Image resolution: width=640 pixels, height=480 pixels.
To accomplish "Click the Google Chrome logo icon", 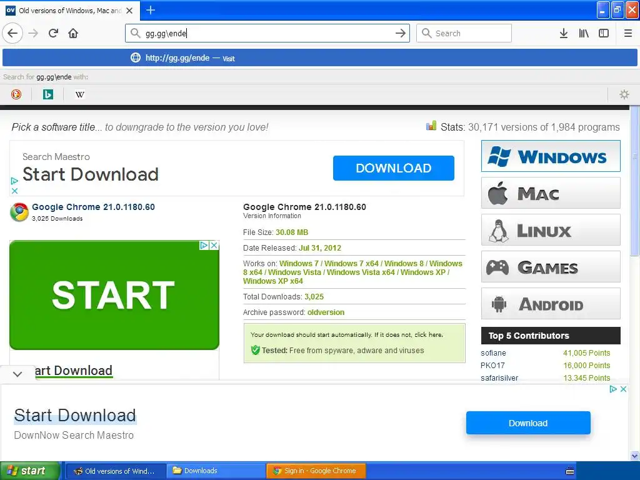I will tap(19, 212).
